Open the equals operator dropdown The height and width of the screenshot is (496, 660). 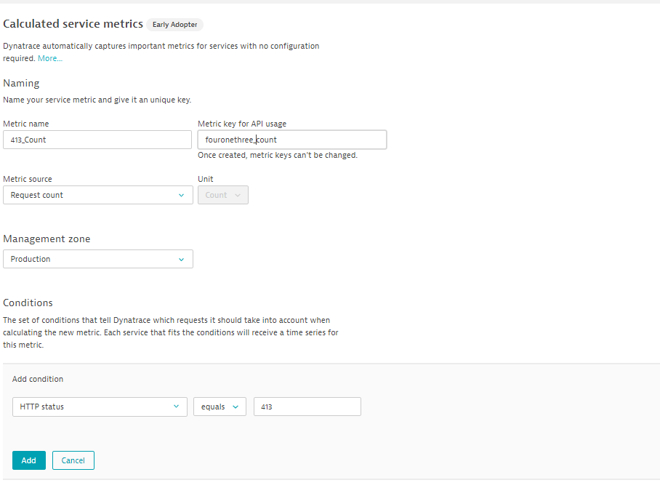219,407
